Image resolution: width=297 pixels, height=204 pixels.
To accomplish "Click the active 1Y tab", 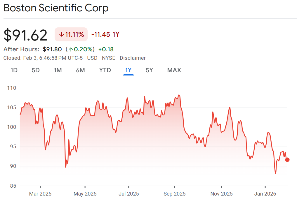I will [x=128, y=70].
